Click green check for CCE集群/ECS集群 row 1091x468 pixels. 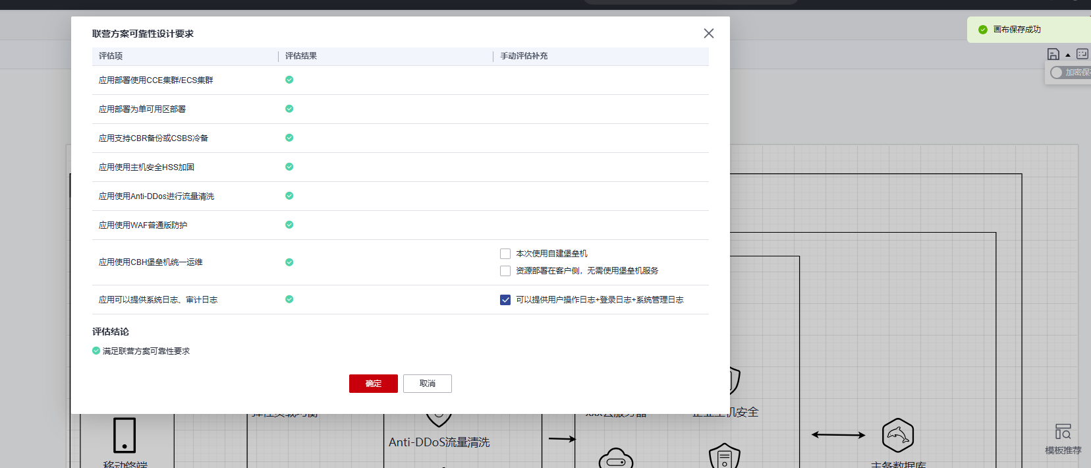[x=289, y=80]
